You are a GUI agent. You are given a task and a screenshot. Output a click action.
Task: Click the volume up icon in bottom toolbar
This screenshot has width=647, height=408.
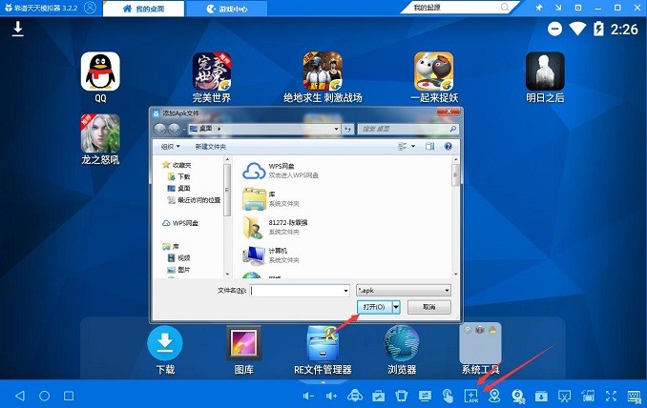(331, 396)
